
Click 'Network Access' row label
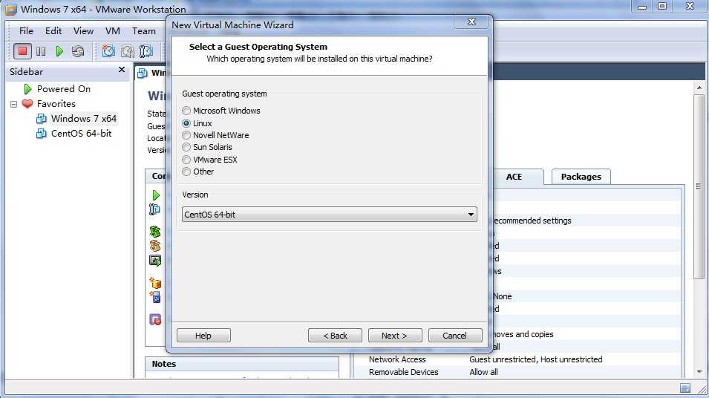[397, 359]
